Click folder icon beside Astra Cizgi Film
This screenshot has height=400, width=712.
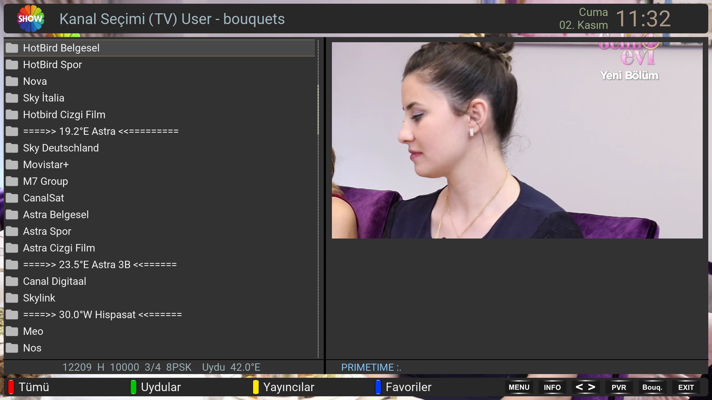pyautogui.click(x=12, y=248)
